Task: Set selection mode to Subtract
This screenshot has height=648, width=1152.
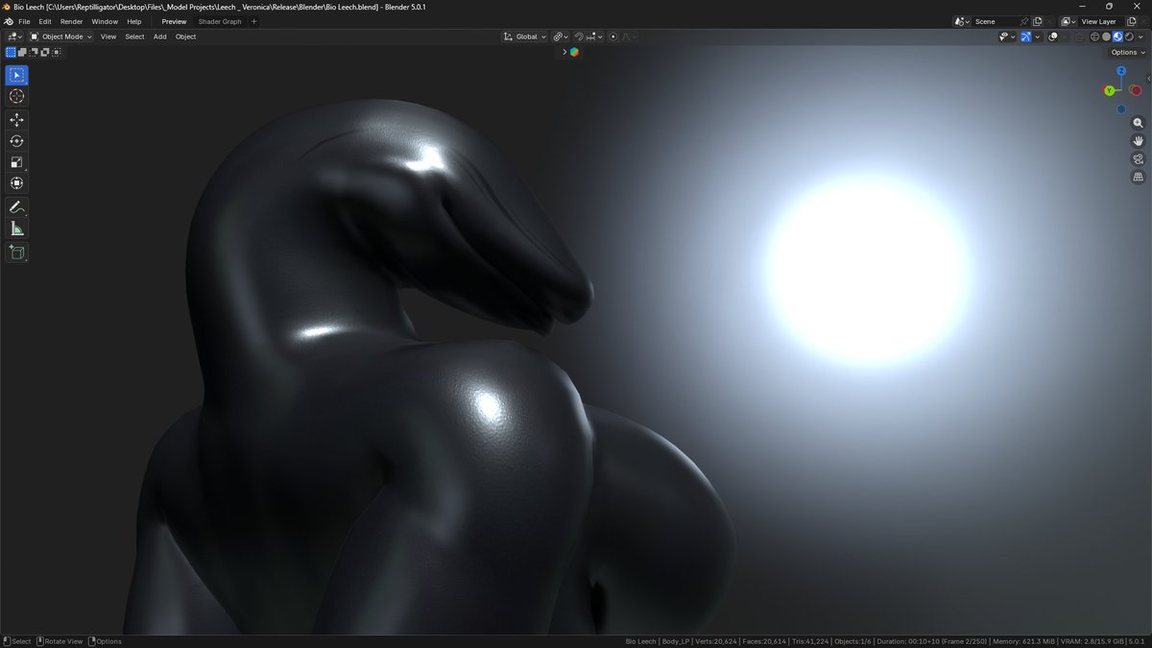Action: point(34,52)
